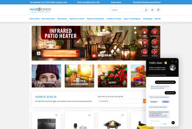Screen dimensions: 192x129
Task: Focus the Zoeken search field
Action: [x=126, y=10]
